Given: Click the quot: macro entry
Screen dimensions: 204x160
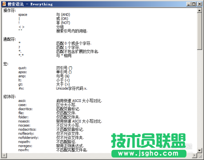Looking at the screenshot, I should point(22,68).
